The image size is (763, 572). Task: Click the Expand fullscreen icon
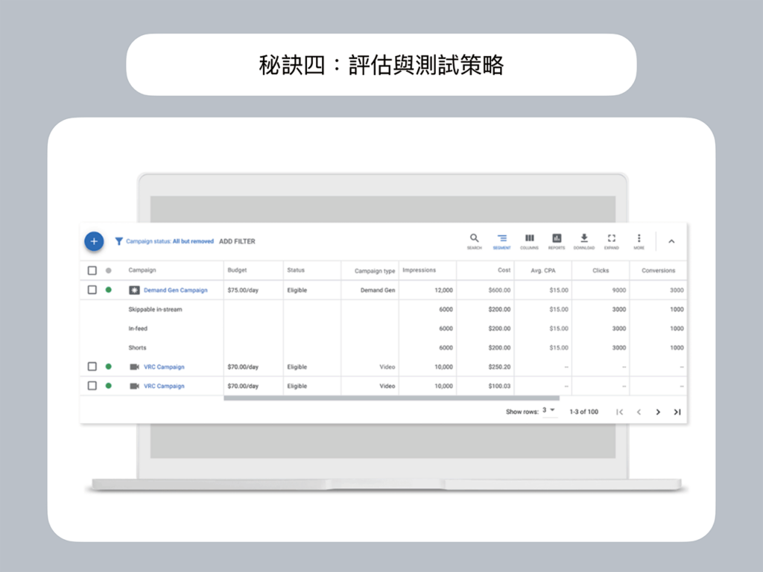click(x=611, y=240)
